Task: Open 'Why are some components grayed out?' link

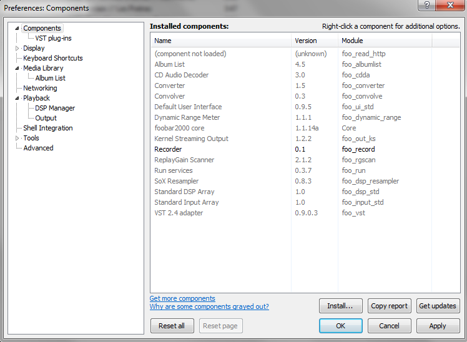Action: coord(209,306)
